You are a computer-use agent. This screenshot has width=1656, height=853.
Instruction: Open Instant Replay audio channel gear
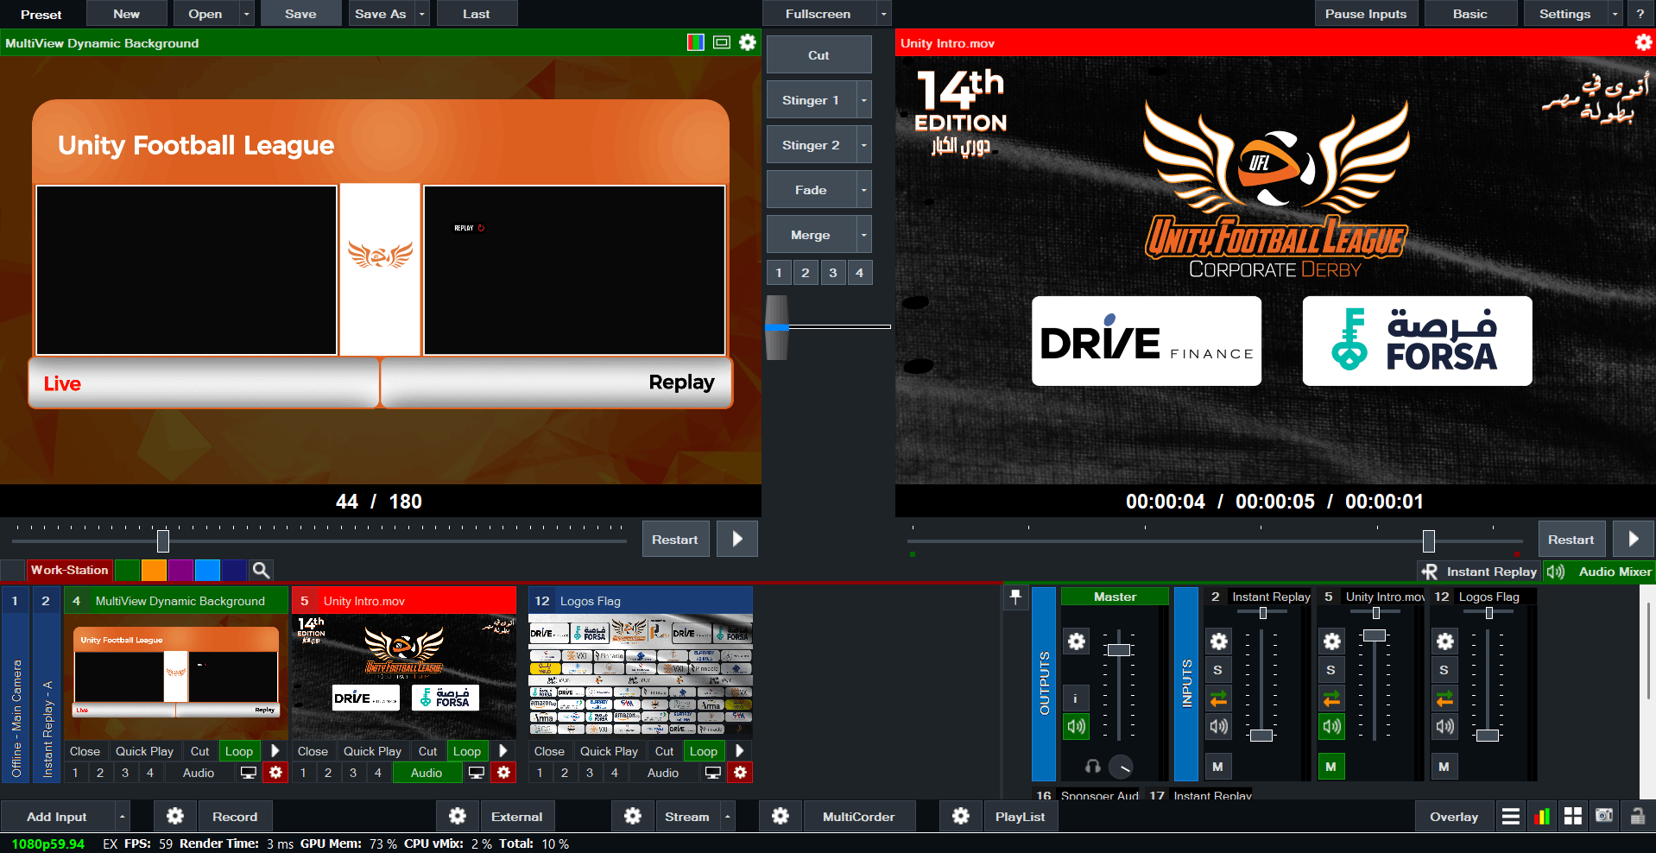[1218, 641]
